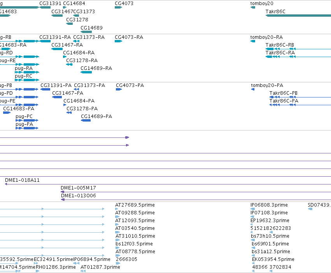Select the CG31373-RA transcript label
331x273 pixels.
pos(89,37)
